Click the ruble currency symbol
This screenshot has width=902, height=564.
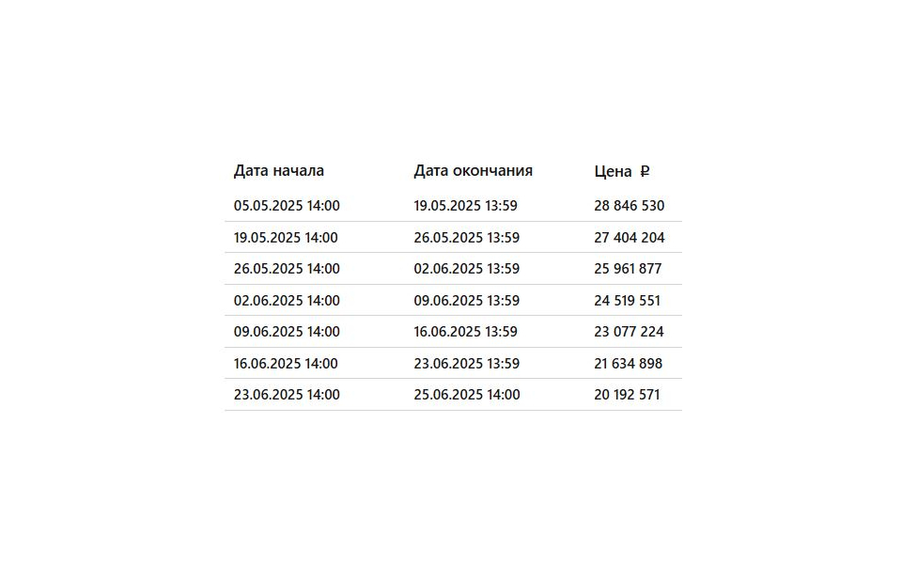(645, 171)
